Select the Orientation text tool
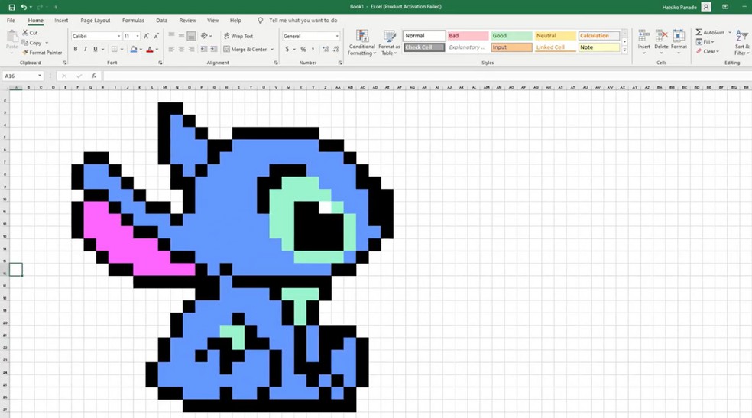 pyautogui.click(x=205, y=35)
